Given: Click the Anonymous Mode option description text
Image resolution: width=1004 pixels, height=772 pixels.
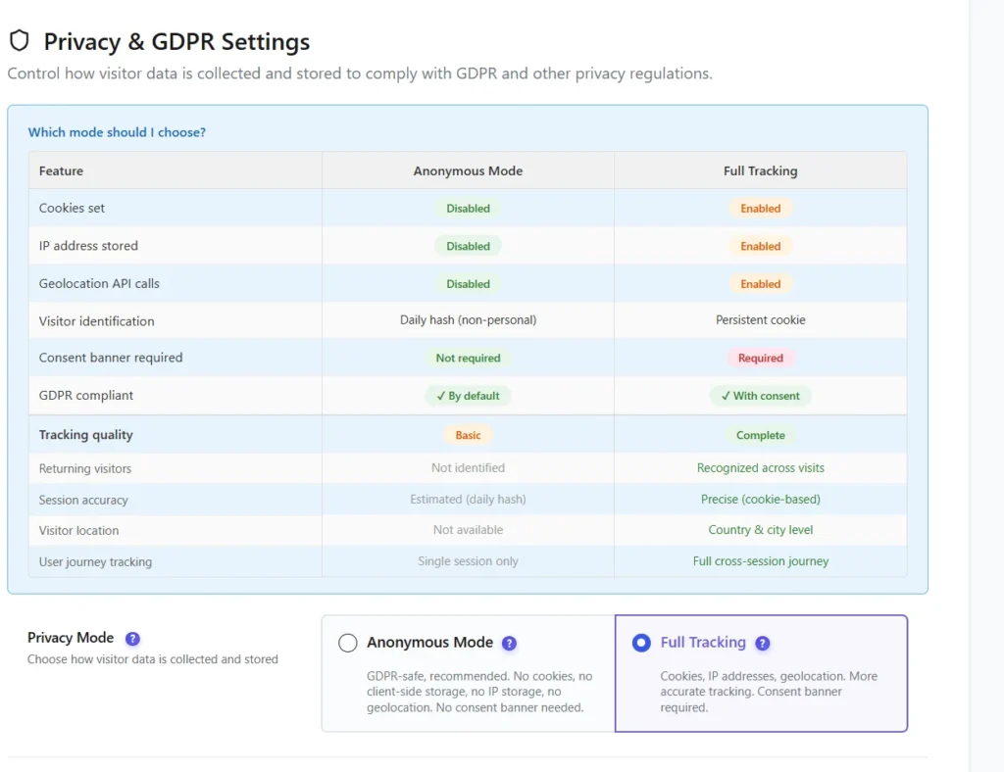Looking at the screenshot, I should coord(479,692).
